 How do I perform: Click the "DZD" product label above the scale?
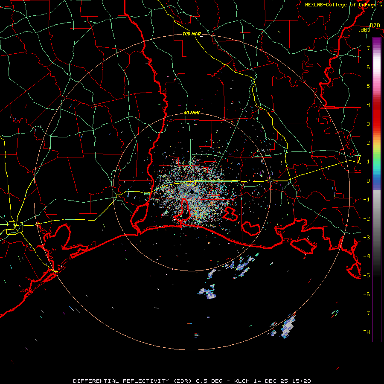pyautogui.click(x=375, y=26)
